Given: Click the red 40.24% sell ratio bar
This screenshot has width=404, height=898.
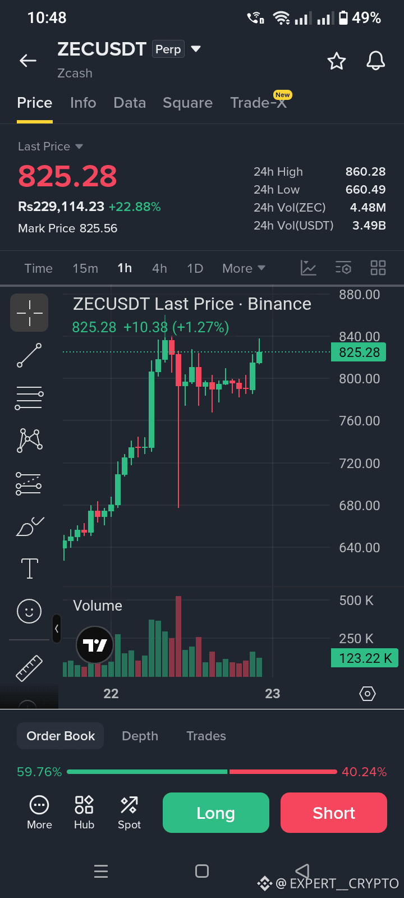Looking at the screenshot, I should [283, 772].
